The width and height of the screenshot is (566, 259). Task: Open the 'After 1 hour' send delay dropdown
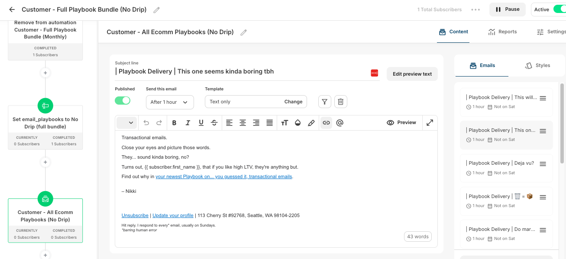(170, 102)
